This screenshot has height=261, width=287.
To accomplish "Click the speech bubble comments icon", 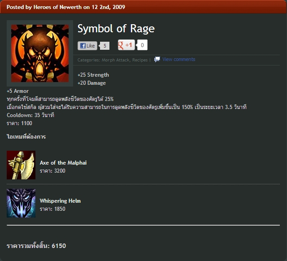I will pos(157,59).
